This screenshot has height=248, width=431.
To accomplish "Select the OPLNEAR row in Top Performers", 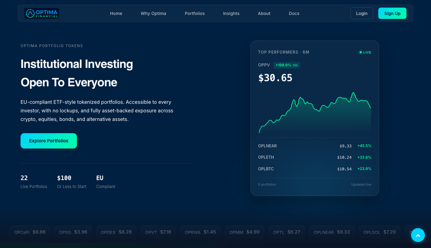I will (x=315, y=146).
